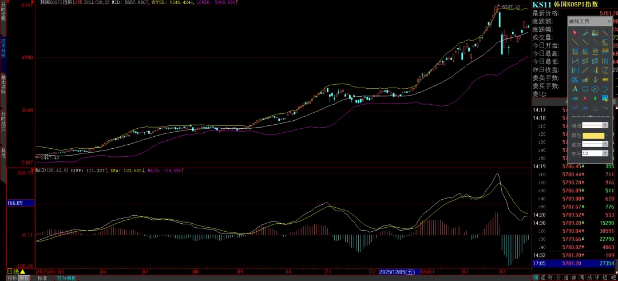Pick the yellow wavy lines tool

pos(605,51)
